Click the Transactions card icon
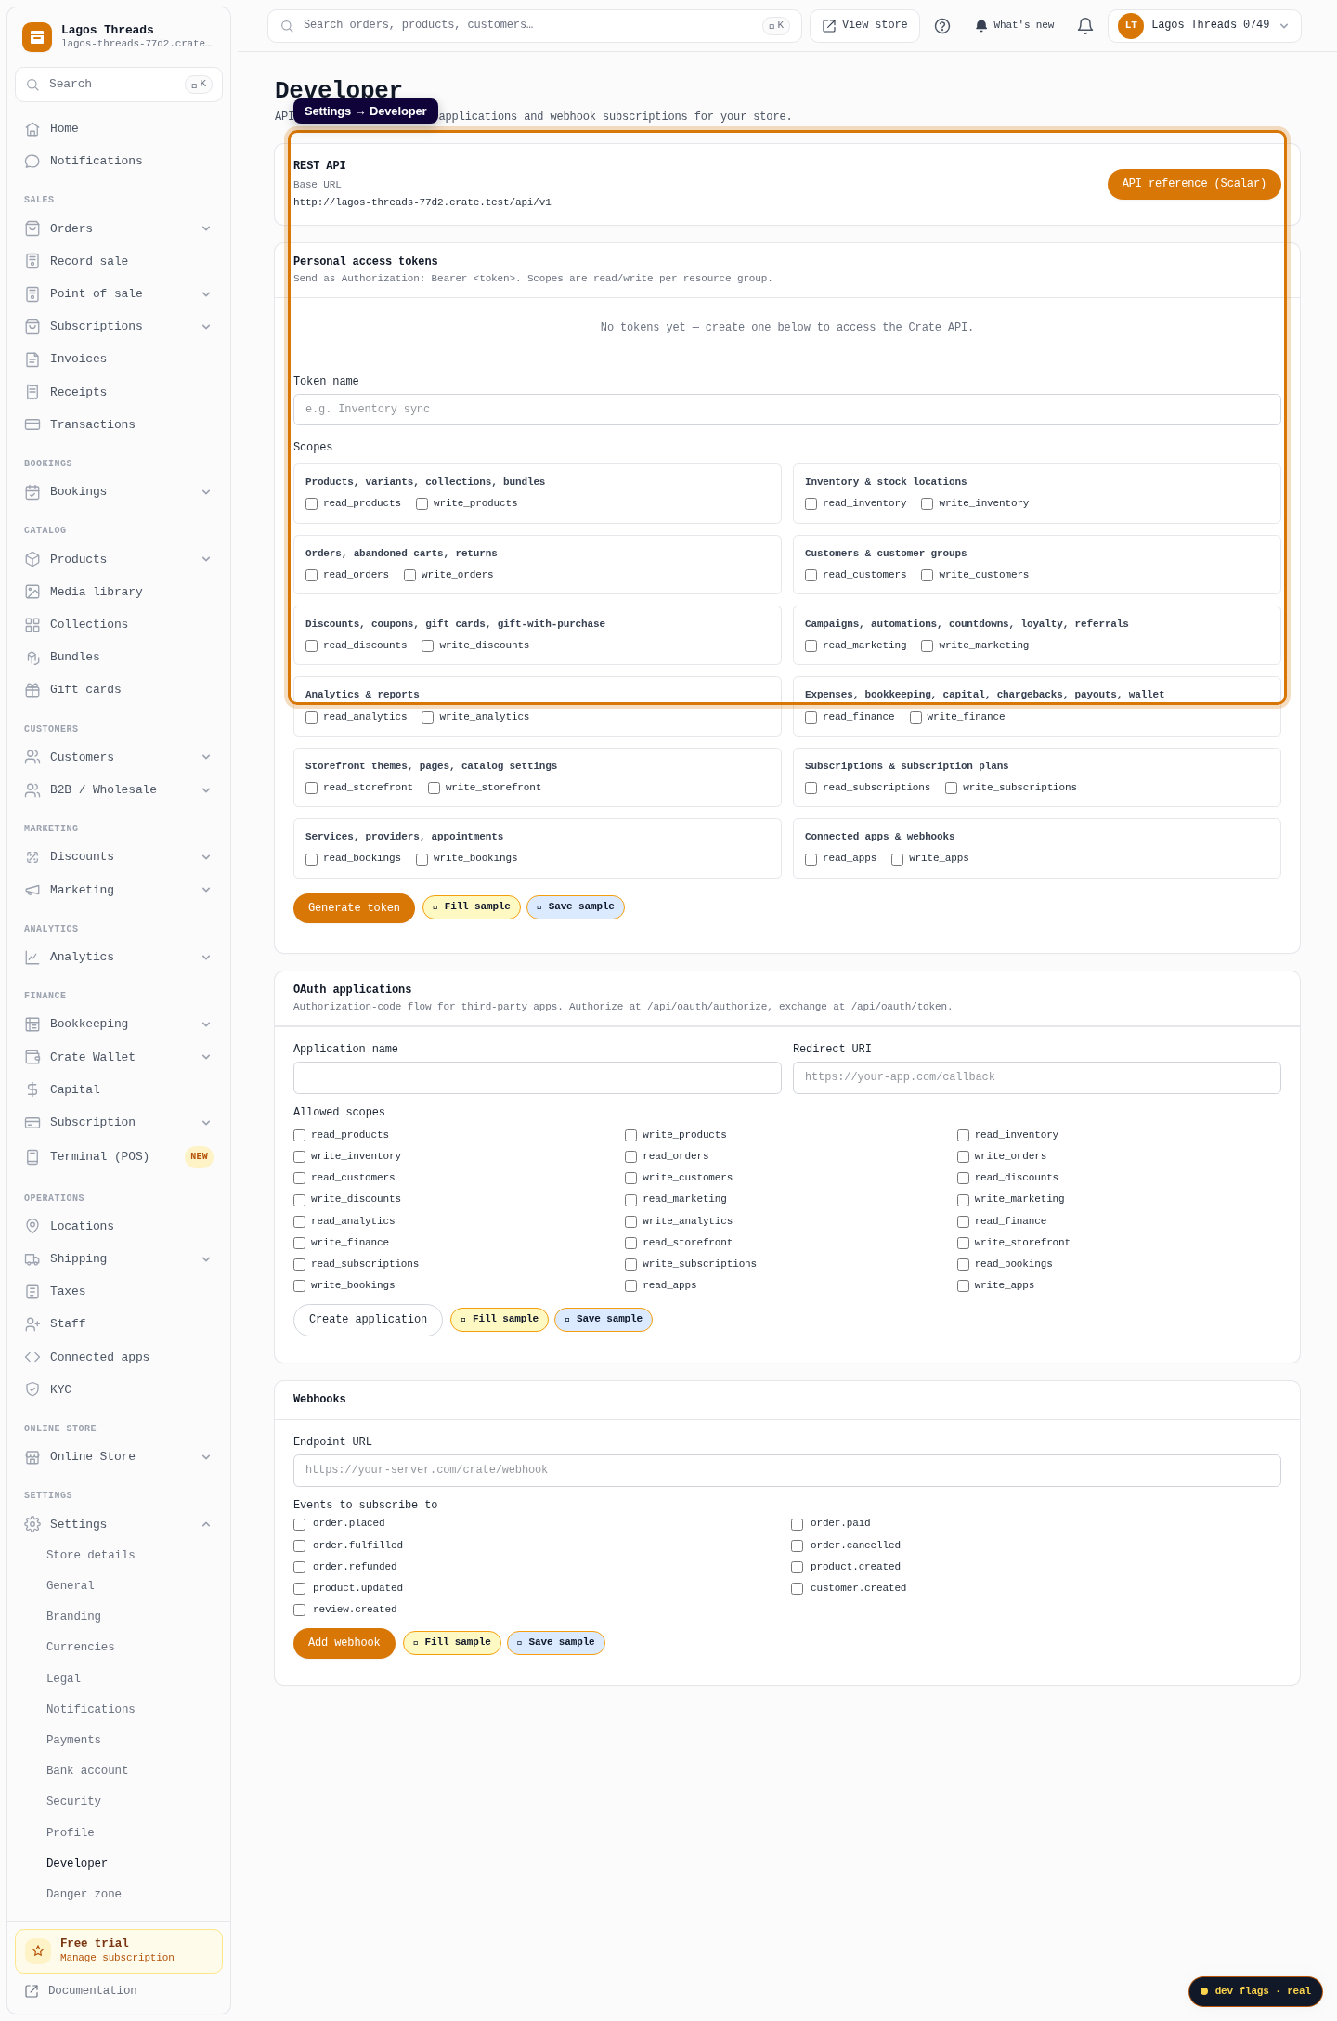The height and width of the screenshot is (2021, 1337). [x=32, y=424]
